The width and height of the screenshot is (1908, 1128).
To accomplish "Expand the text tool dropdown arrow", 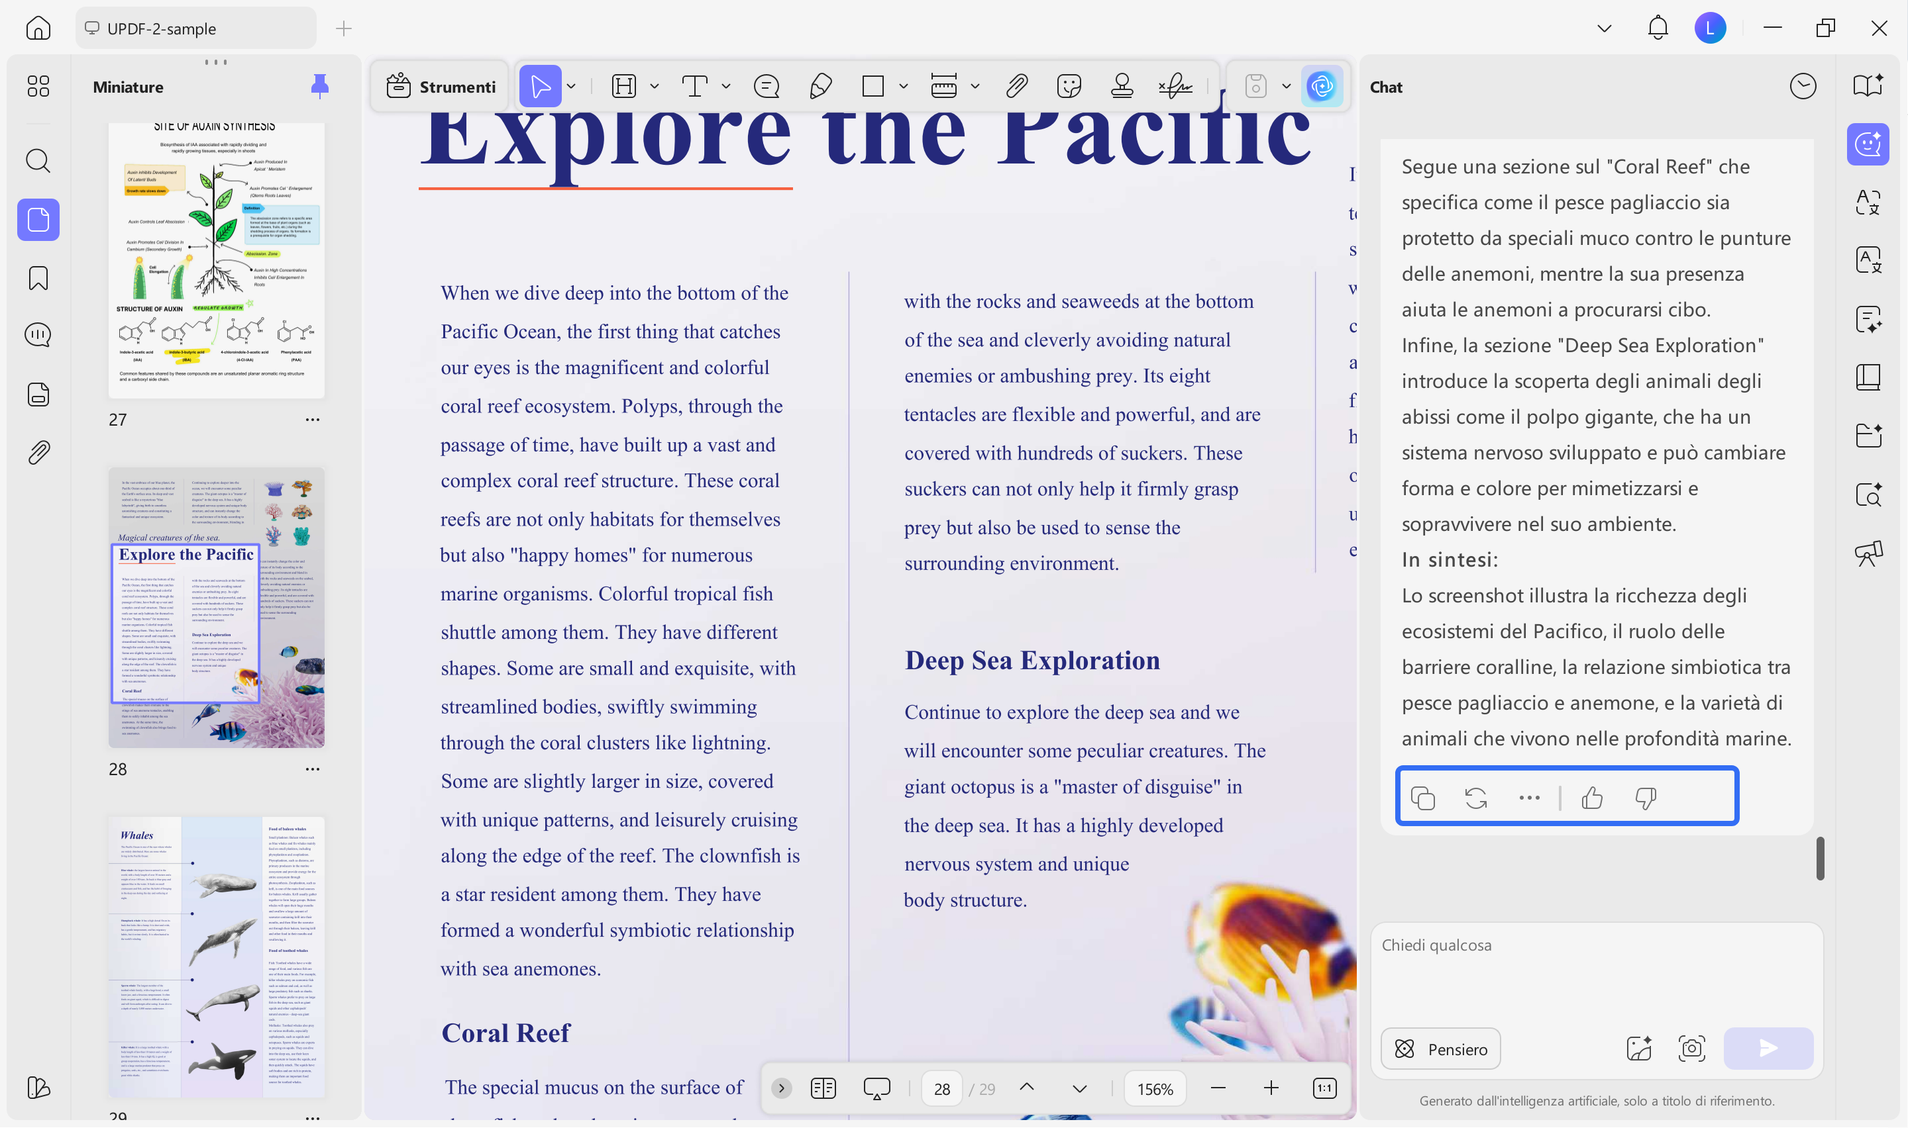I will point(726,86).
